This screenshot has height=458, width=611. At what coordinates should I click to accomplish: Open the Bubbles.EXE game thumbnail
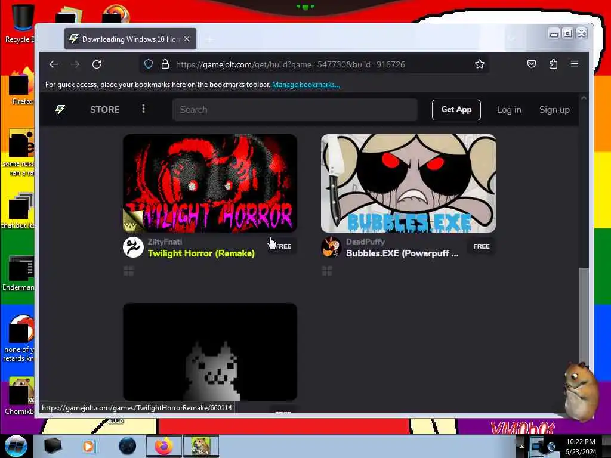click(x=408, y=184)
